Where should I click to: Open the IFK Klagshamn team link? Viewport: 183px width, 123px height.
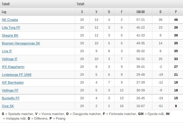tap(13, 67)
